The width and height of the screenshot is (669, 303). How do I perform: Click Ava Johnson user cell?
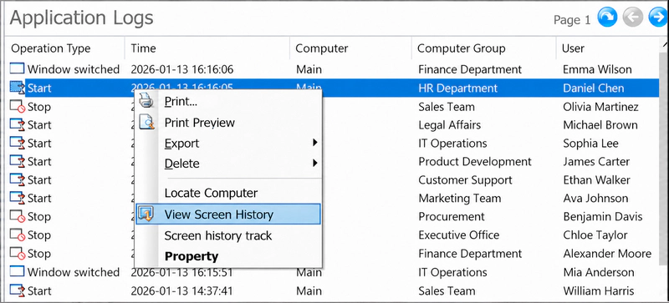click(595, 198)
